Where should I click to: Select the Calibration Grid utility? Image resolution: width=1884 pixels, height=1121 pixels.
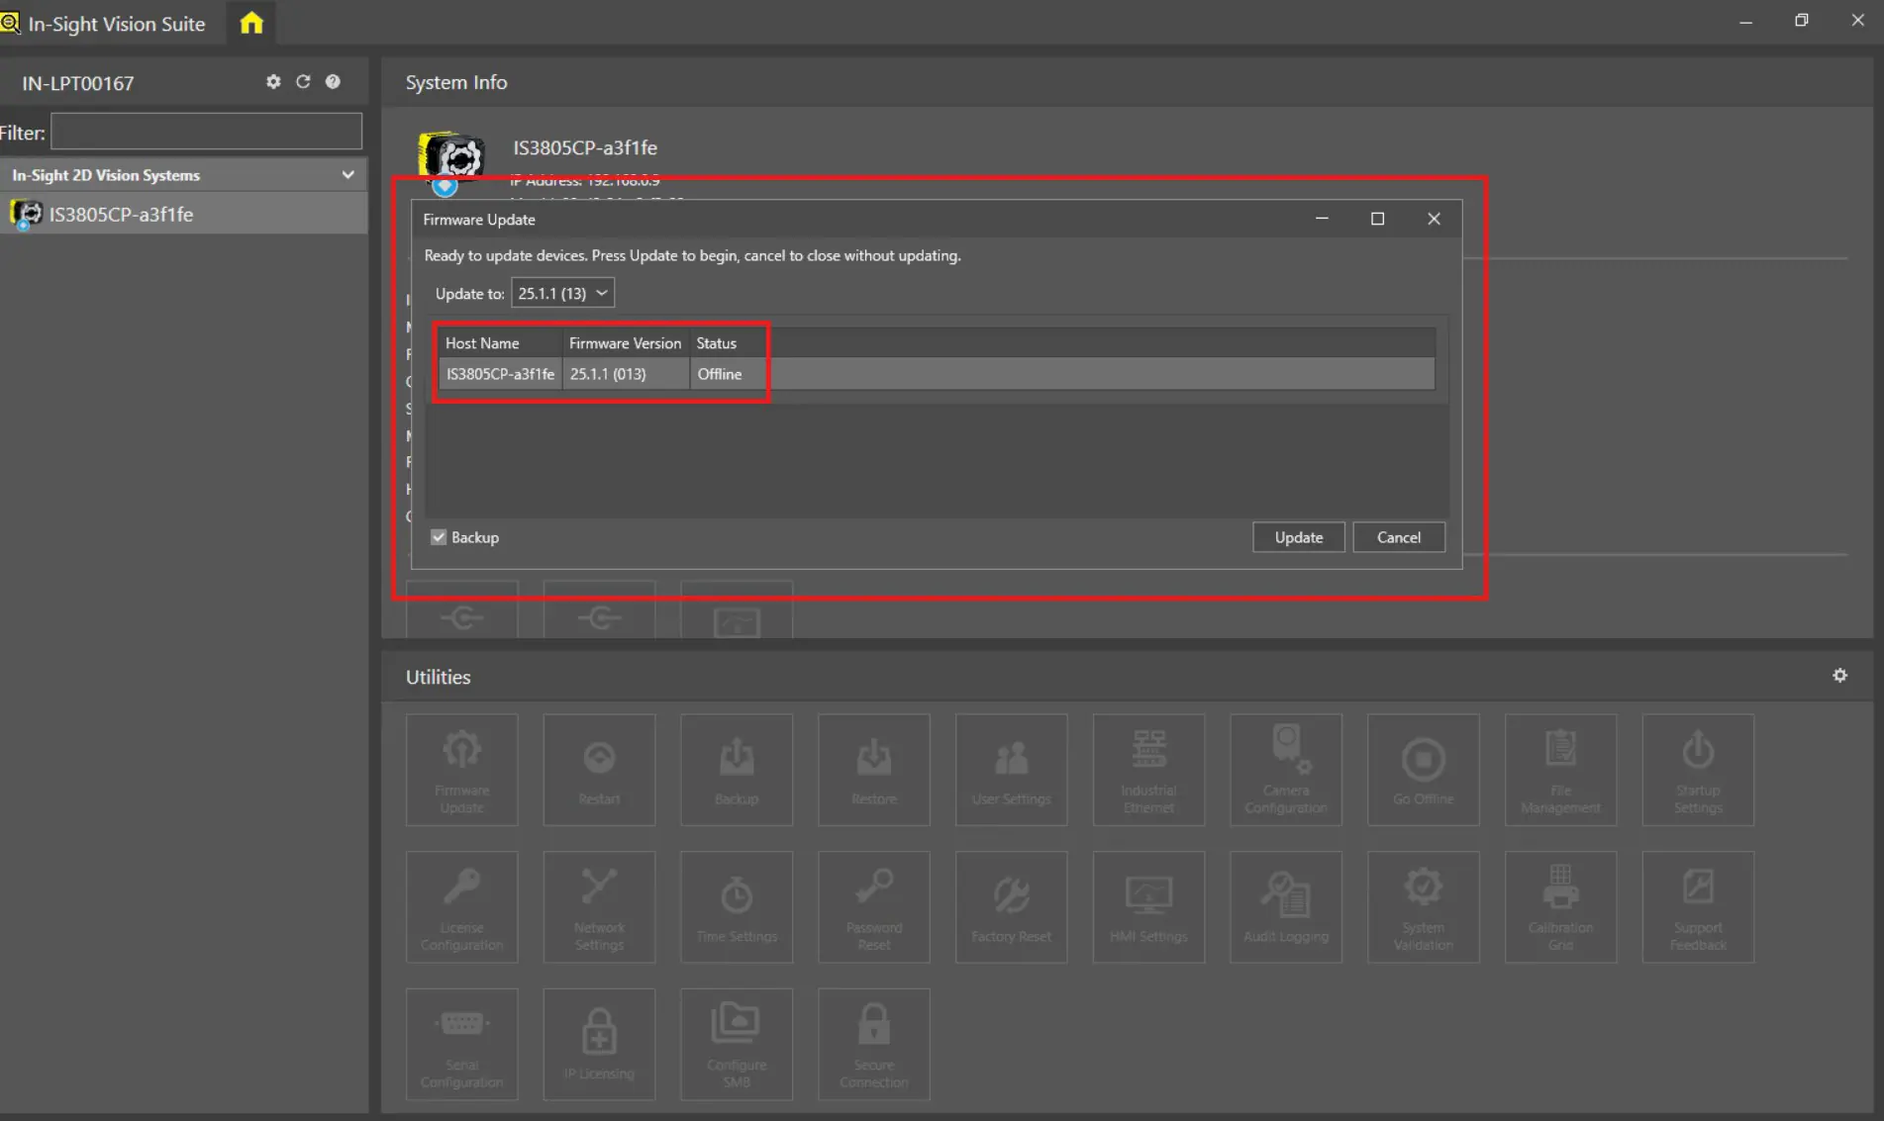coord(1560,906)
